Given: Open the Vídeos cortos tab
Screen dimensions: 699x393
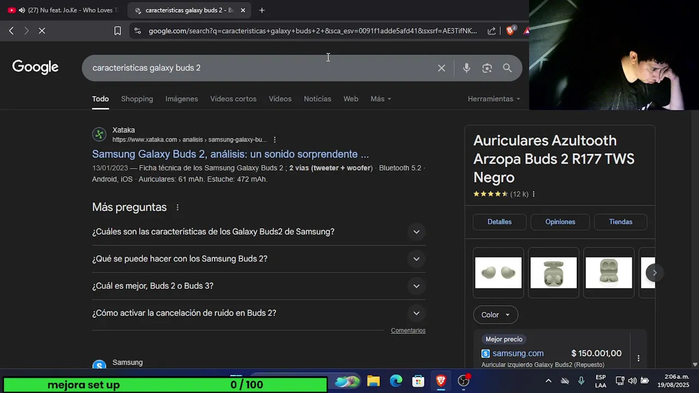Looking at the screenshot, I should pos(233,99).
